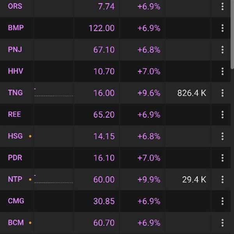Screen dimensions: 234x234
Task: Open the three-dot menu for CMG
Action: pos(222,201)
